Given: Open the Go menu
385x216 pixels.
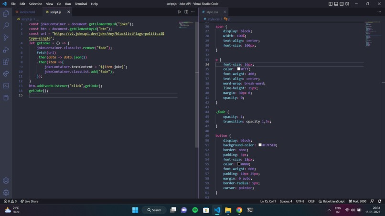Looking at the screenshot, I should (x=59, y=4).
